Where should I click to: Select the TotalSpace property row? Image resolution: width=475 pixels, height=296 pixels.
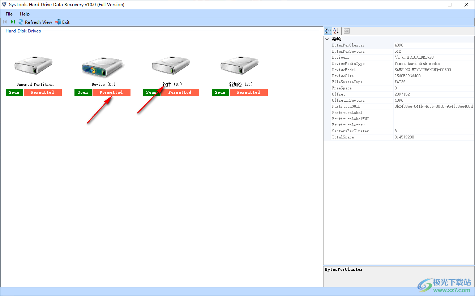tap(399, 137)
